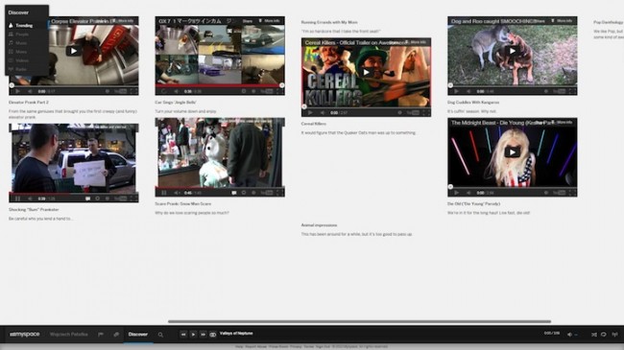
Task: Enter fullscreen on Car Sings video
Action: pos(279,91)
